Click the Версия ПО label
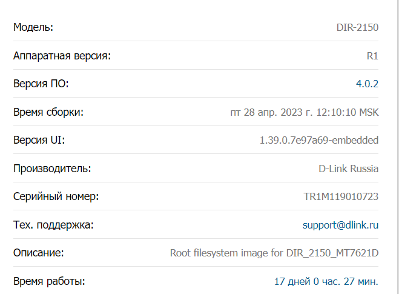The height and width of the screenshot is (294, 399). coord(41,84)
